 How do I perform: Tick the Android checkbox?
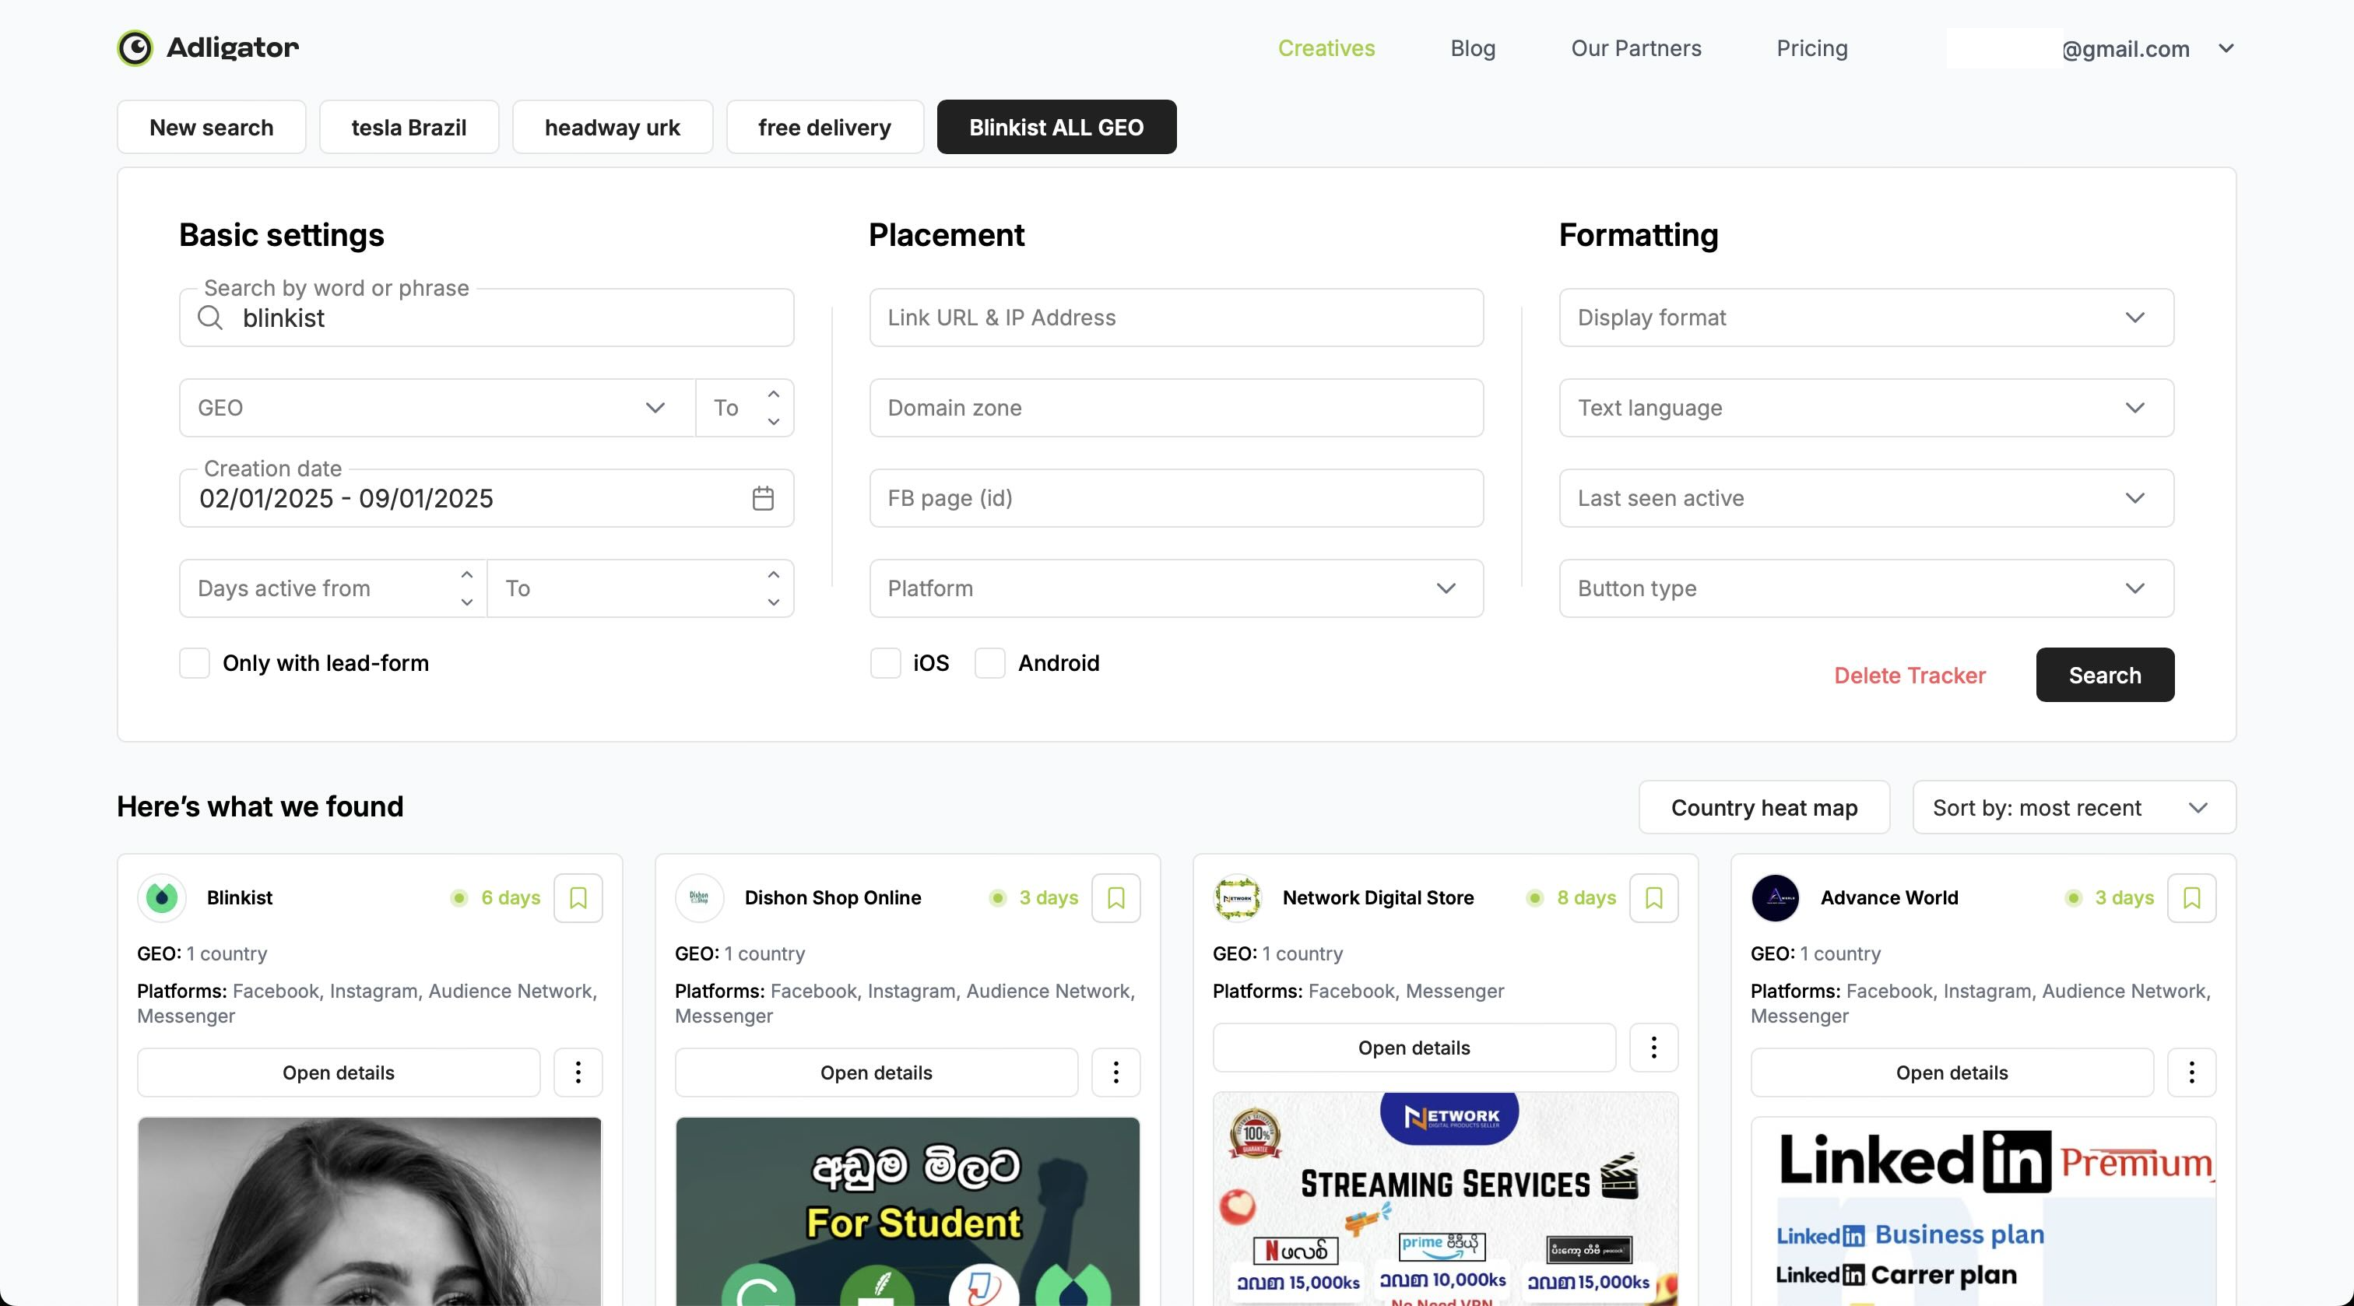[989, 662]
